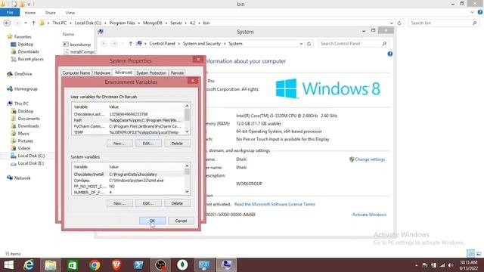Viewport: 484px width, 272px height.
Task: Delete the selected user variable
Action: tap(177, 144)
